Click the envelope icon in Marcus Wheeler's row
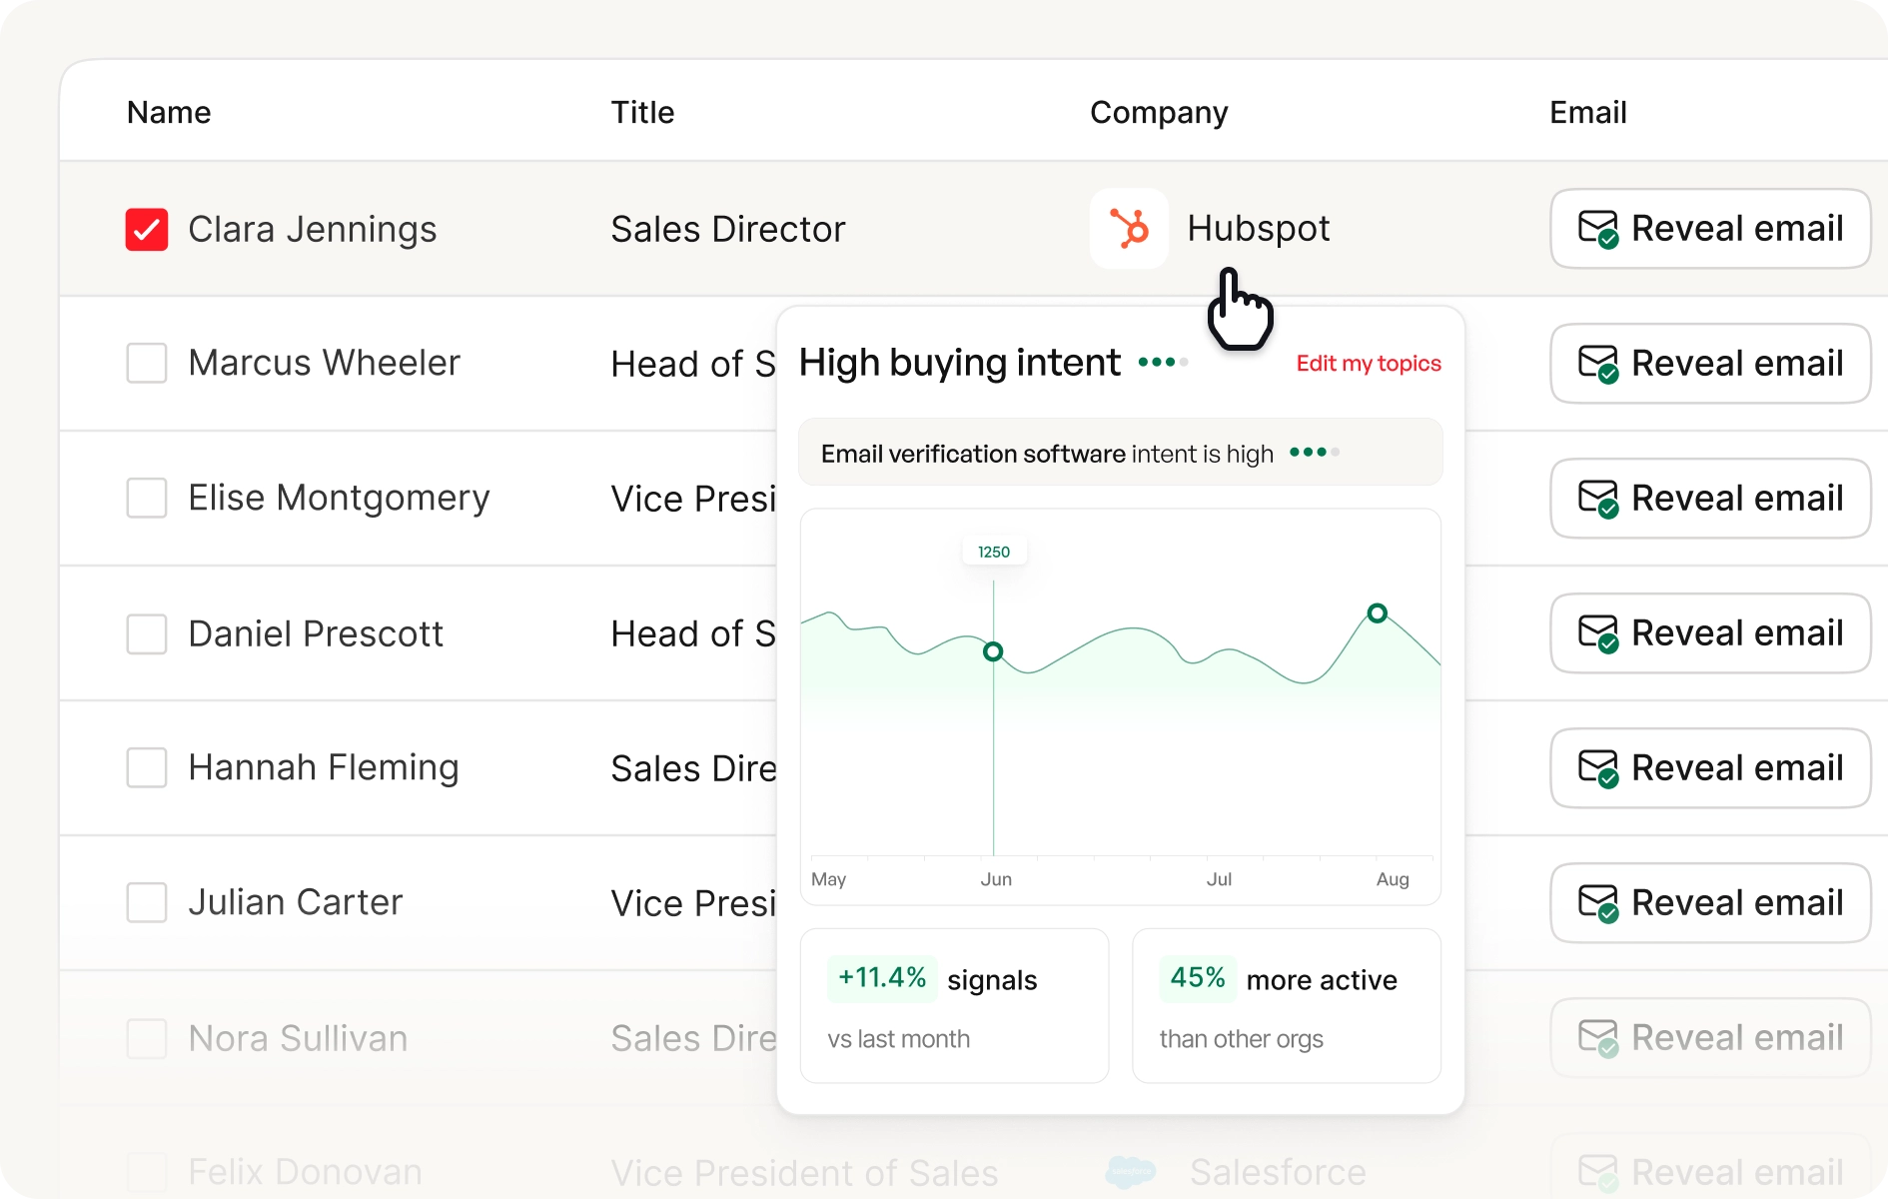1888x1199 pixels. 1598,363
